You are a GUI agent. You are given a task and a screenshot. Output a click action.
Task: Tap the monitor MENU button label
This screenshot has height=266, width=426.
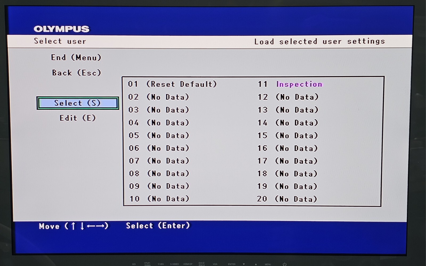tap(268, 264)
